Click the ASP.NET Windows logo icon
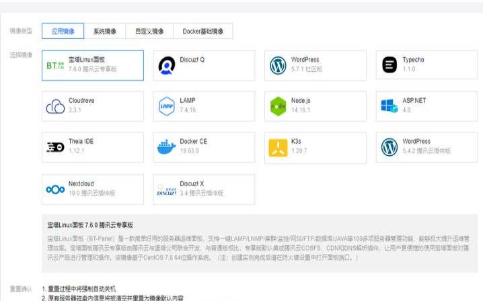The height and width of the screenshot is (301, 483). click(x=389, y=106)
